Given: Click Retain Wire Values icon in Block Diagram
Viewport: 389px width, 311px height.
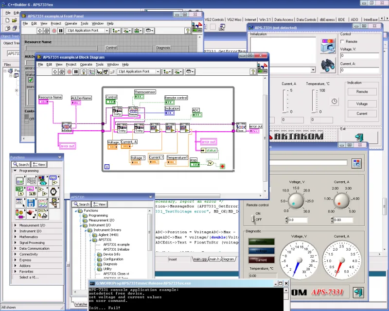Looking at the screenshot, I should click(x=92, y=71).
